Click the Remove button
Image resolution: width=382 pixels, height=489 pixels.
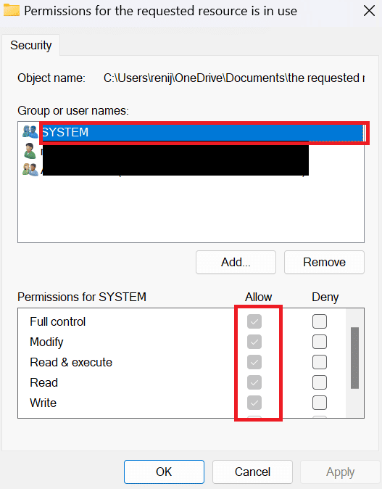[x=324, y=263]
